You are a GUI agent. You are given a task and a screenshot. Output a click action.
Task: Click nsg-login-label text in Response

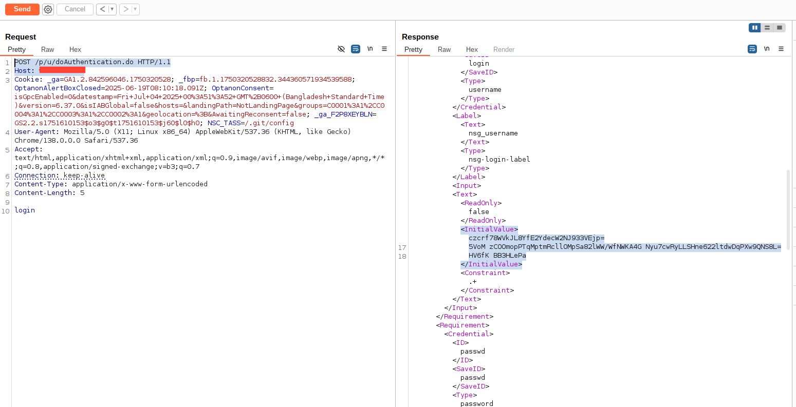(499, 160)
